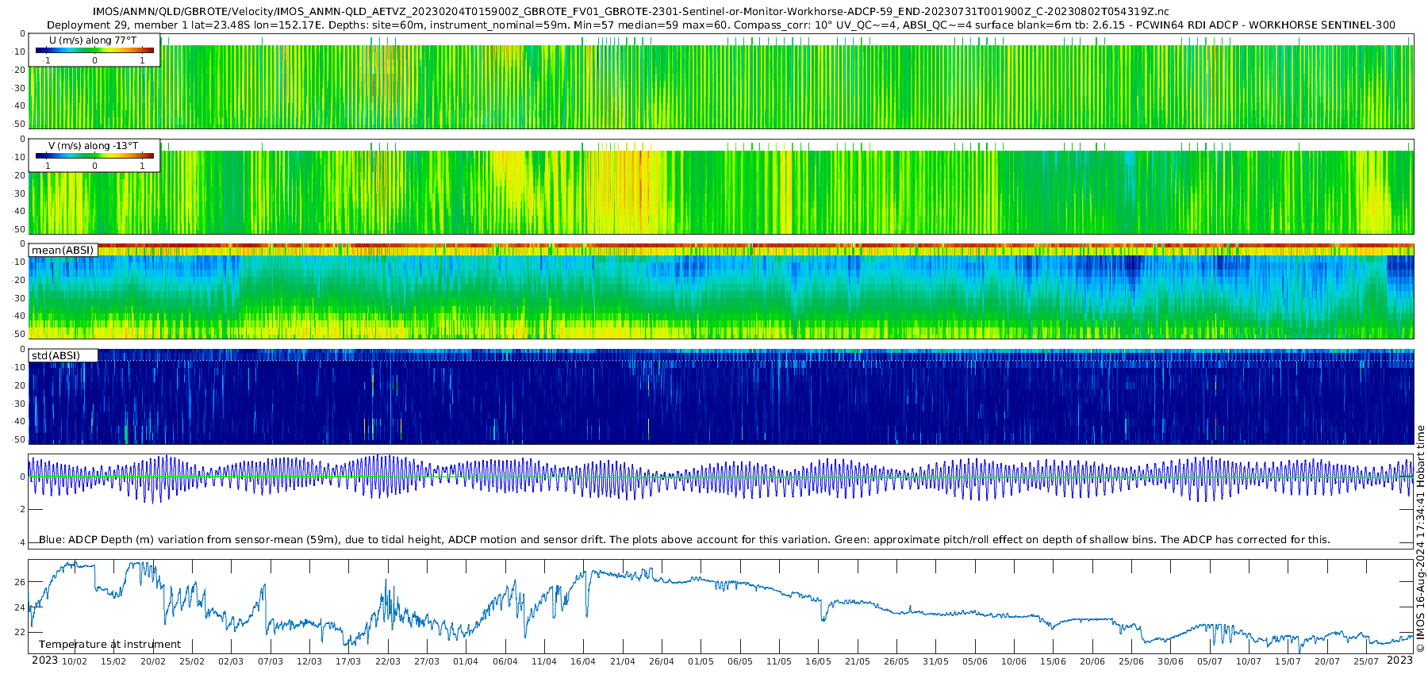Select the 10/02 date tick

(x=75, y=661)
